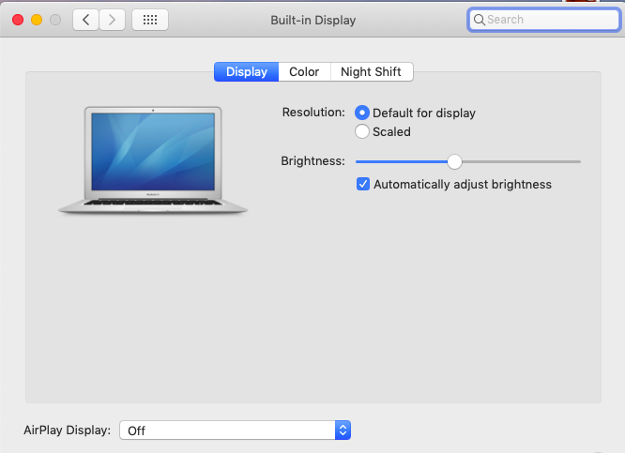Click the Brightness slider knob

point(454,161)
